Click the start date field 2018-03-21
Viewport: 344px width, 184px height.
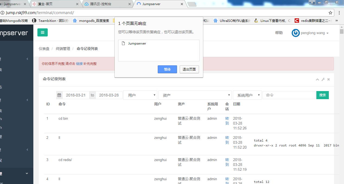click(76, 95)
